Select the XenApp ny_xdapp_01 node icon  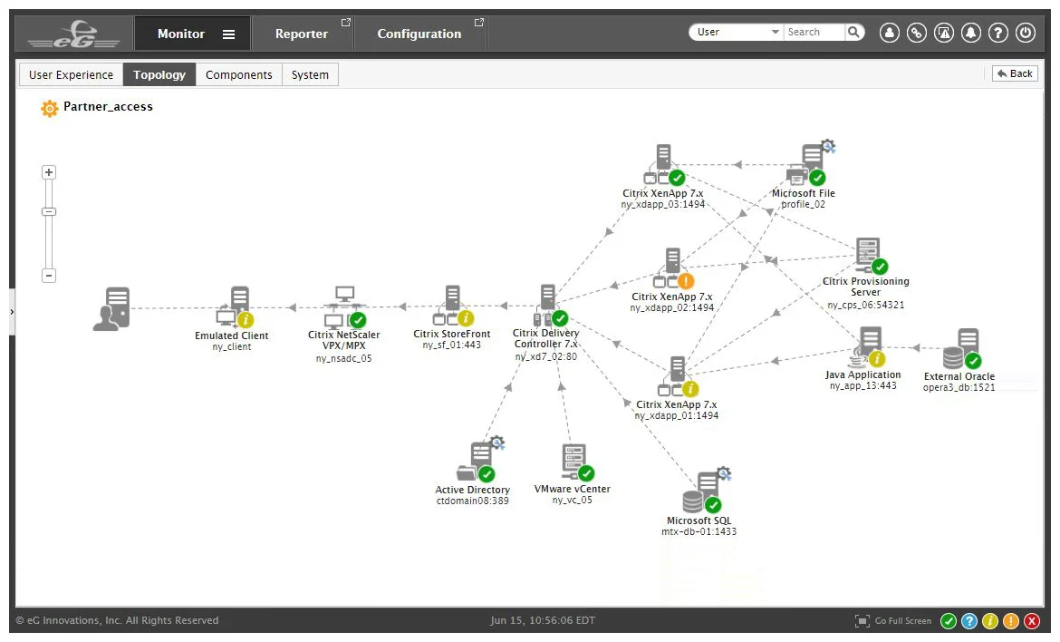[x=678, y=376]
